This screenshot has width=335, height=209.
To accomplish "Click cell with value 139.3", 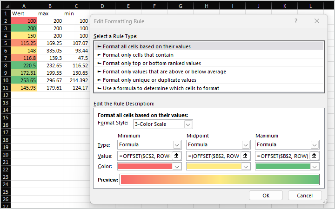I will click(50, 58).
